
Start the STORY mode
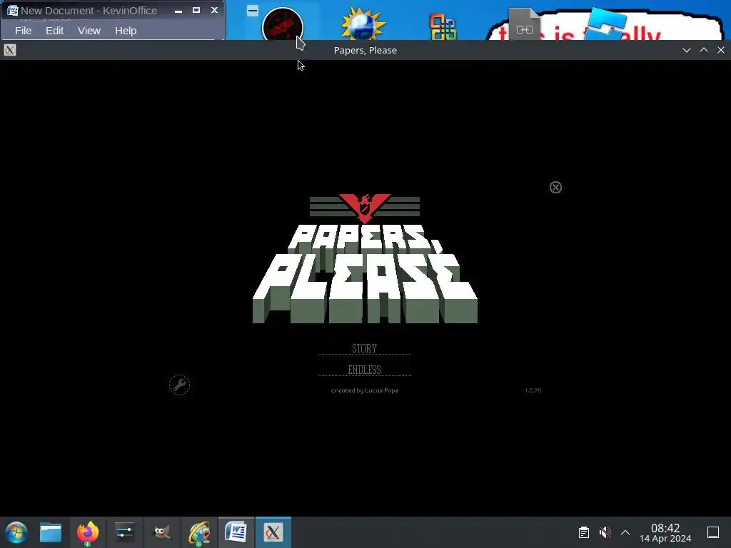[365, 348]
